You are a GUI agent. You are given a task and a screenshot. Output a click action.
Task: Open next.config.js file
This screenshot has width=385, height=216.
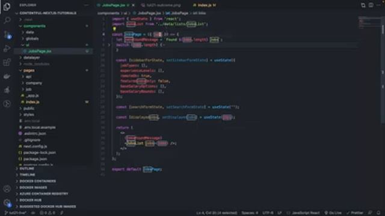click(35, 146)
